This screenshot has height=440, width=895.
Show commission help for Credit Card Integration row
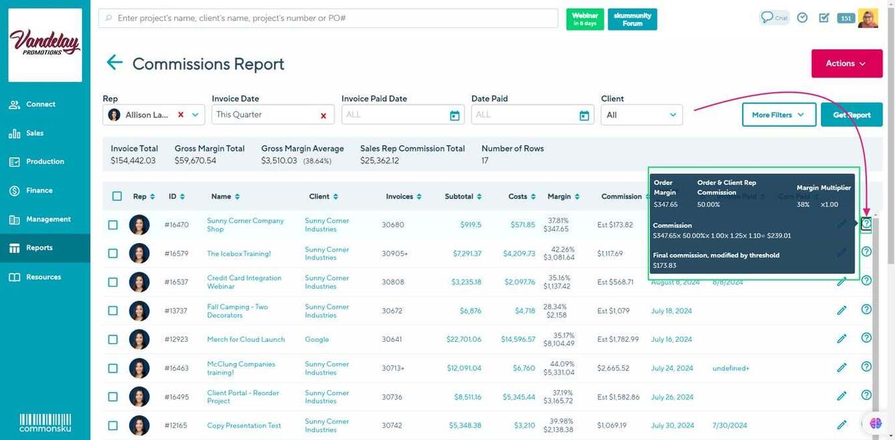pos(866,280)
